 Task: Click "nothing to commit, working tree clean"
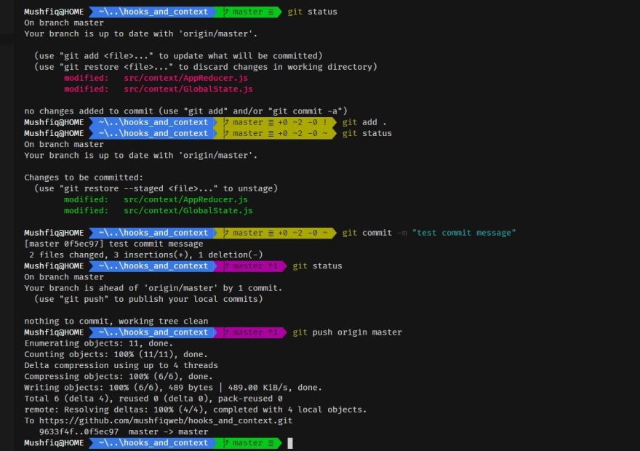[x=116, y=322]
